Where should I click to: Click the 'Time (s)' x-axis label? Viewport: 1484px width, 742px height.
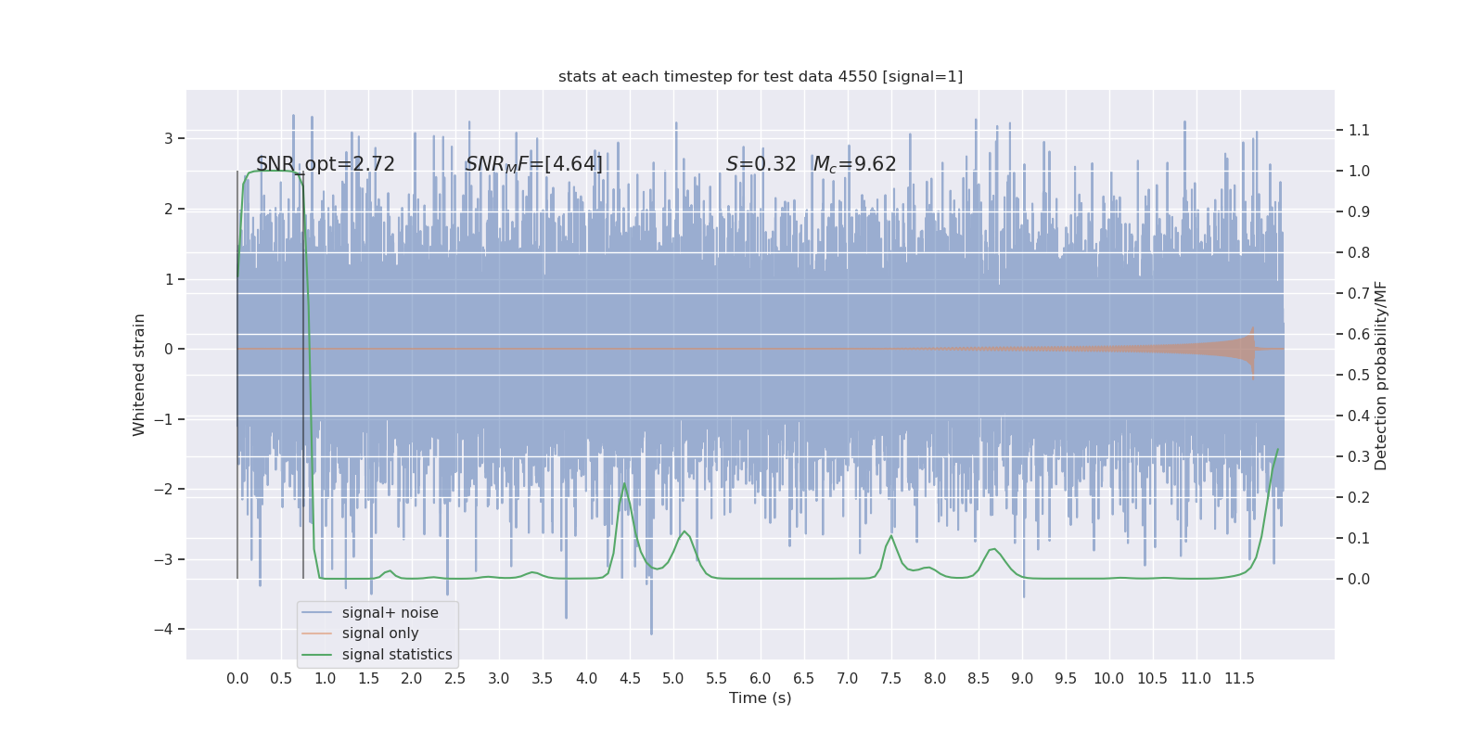pos(761,697)
